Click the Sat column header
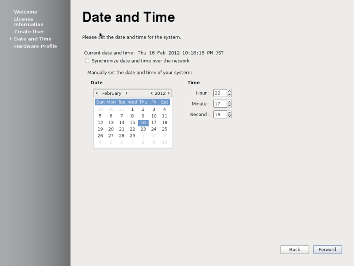This screenshot has width=354, height=266. (165, 102)
